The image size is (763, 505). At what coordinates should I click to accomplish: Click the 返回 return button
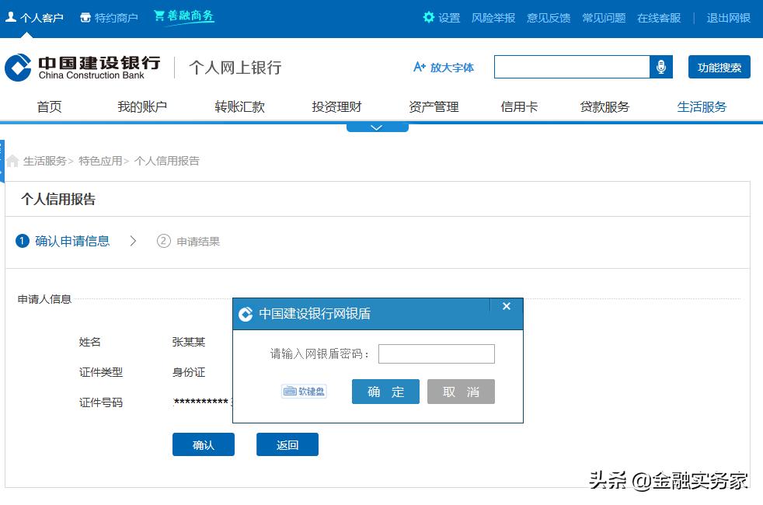click(x=287, y=444)
